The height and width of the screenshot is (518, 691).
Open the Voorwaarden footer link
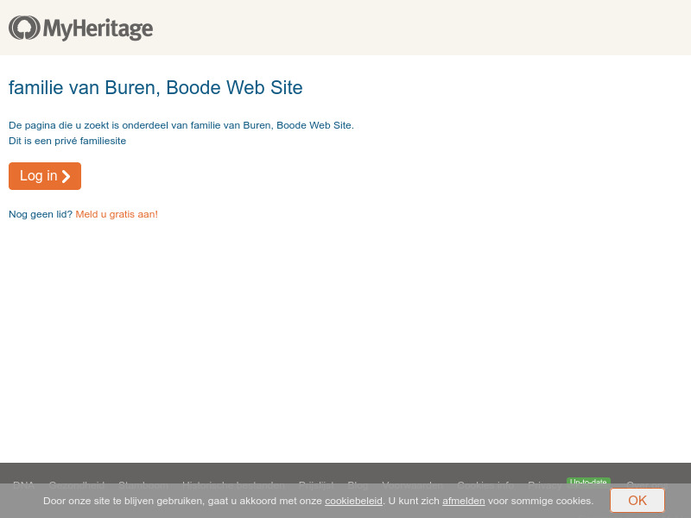[x=412, y=485]
